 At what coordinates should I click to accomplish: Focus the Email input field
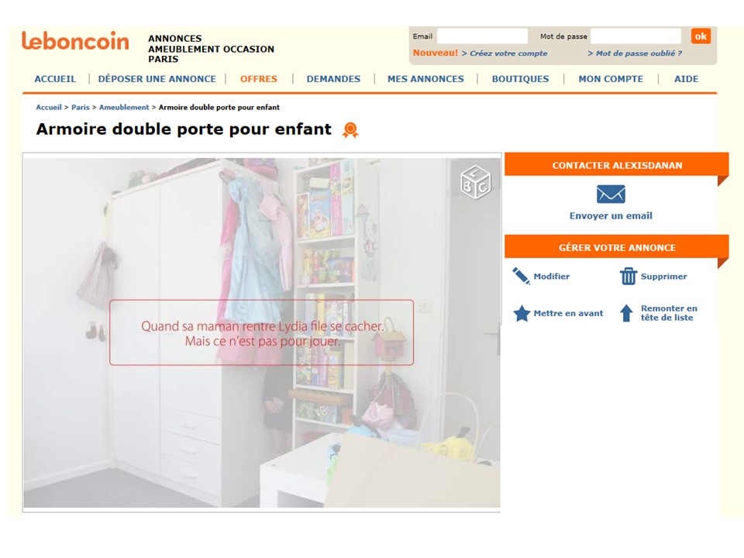pyautogui.click(x=482, y=36)
